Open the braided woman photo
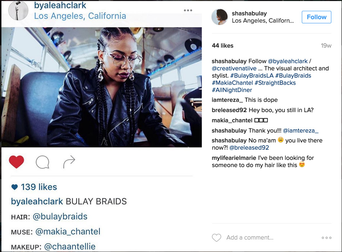The image size is (342, 252). click(x=102, y=87)
